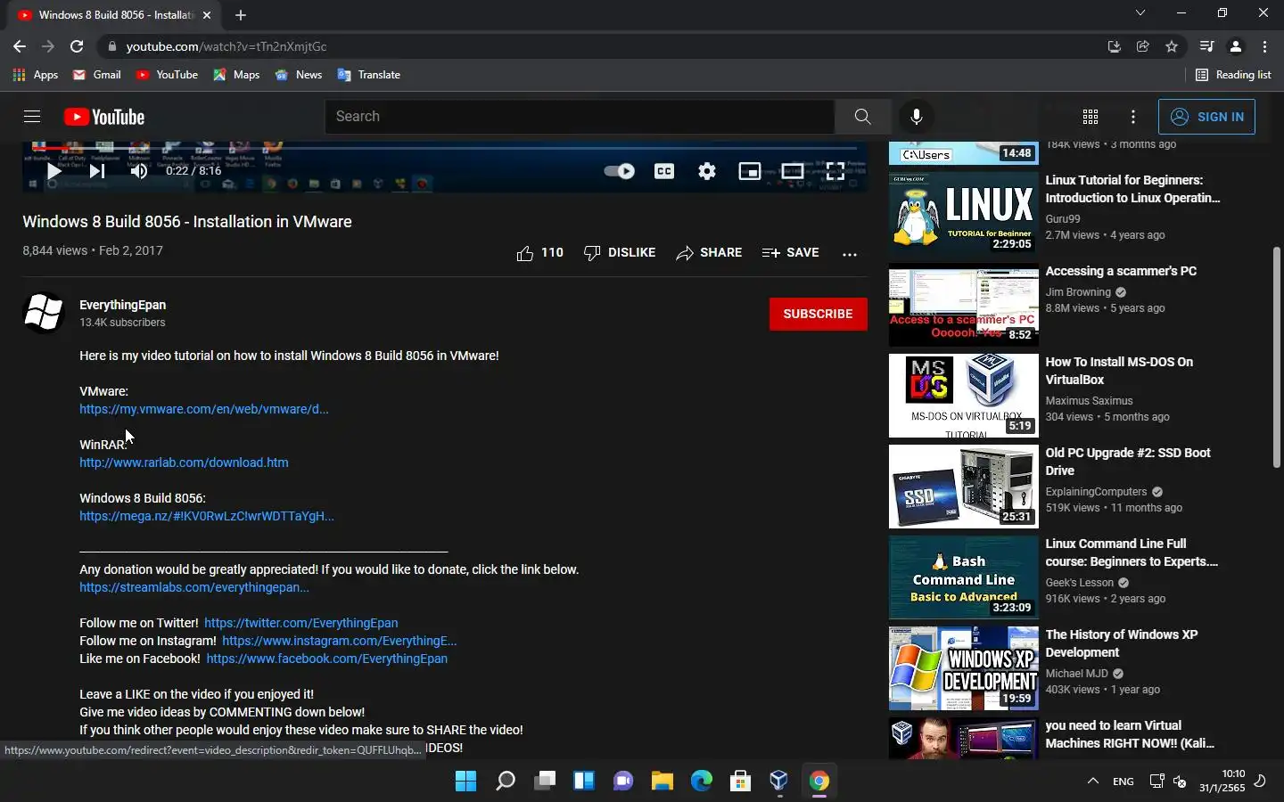
Task: Open Chrome three-dot menu
Action: pos(1264,46)
